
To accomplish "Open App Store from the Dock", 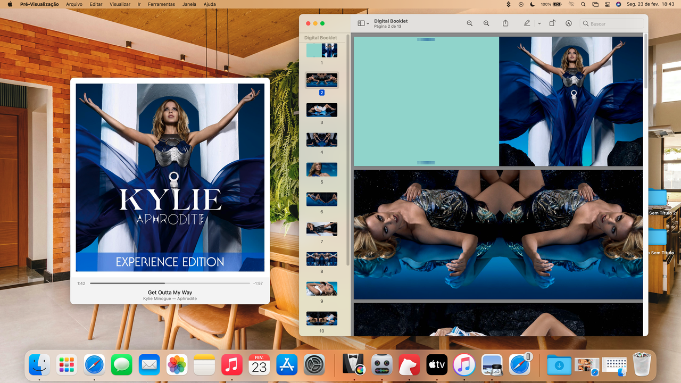I will (x=287, y=365).
